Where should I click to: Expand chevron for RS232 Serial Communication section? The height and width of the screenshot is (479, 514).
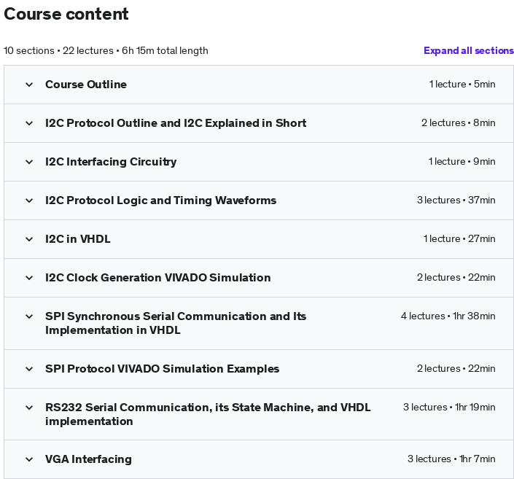pyautogui.click(x=29, y=408)
